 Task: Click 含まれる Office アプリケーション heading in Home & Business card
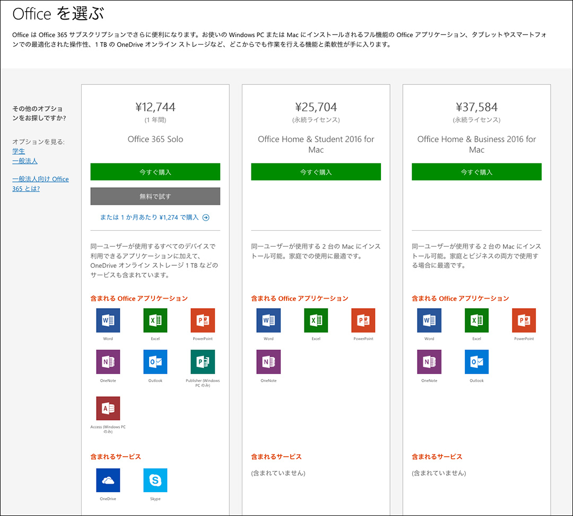[x=461, y=299]
